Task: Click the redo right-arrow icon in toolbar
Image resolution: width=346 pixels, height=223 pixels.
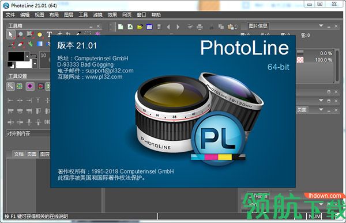Action: point(178,27)
